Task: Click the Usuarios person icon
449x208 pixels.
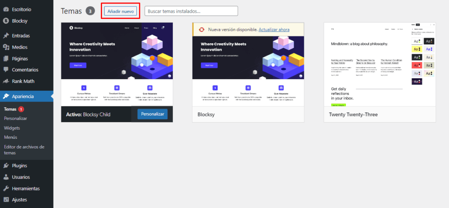Action: [x=6, y=177]
